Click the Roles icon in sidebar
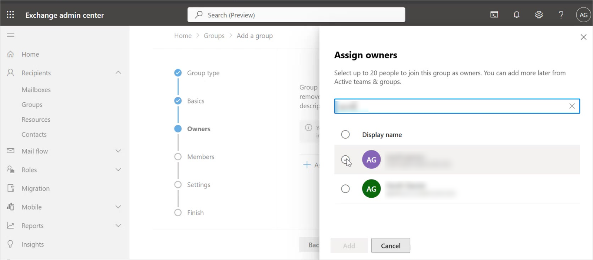The height and width of the screenshot is (260, 593). tap(10, 170)
